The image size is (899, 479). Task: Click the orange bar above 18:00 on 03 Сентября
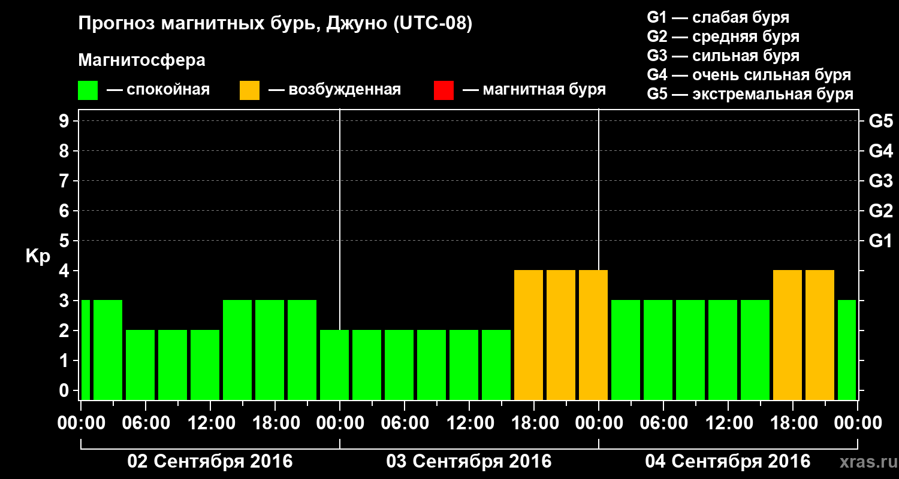click(529, 335)
